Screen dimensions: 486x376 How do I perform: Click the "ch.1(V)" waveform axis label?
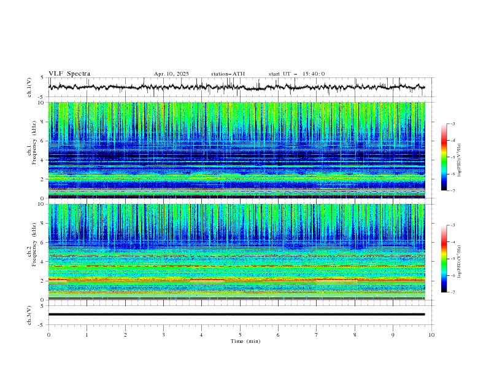pos(29,87)
